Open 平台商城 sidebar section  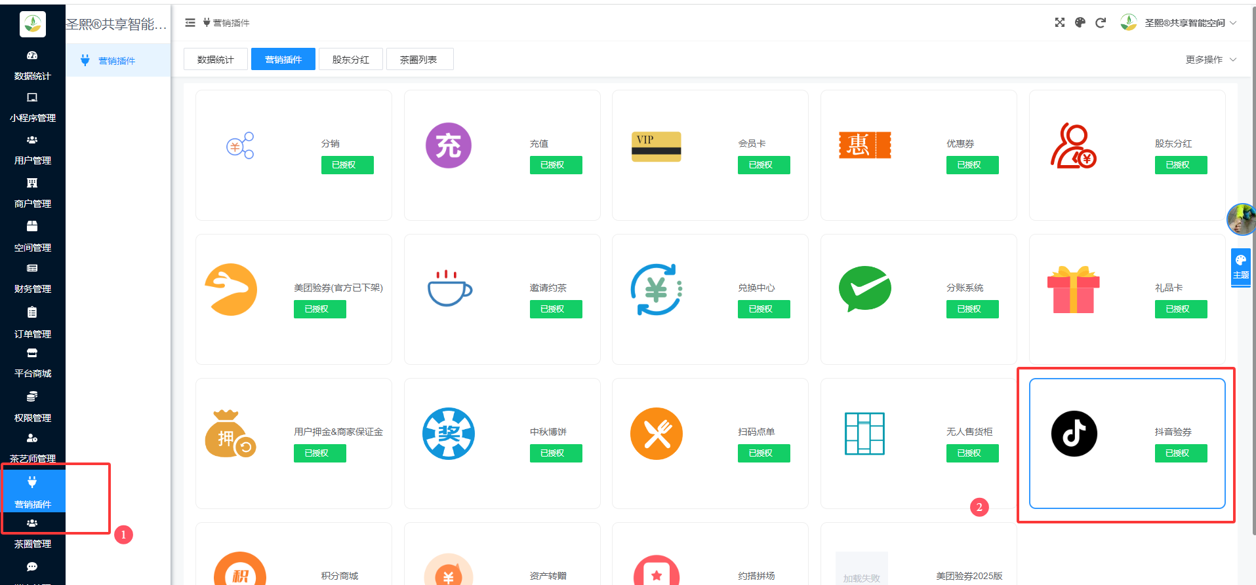(32, 364)
